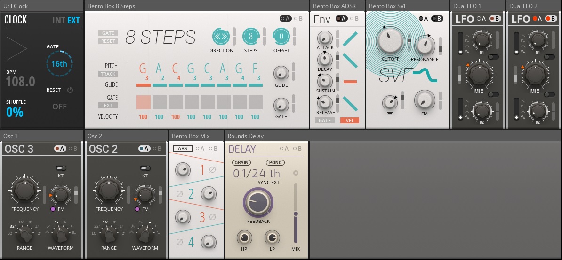The height and width of the screenshot is (260, 562).
Task: Toggle the KT switch on OSC 3
Action: coord(61,168)
